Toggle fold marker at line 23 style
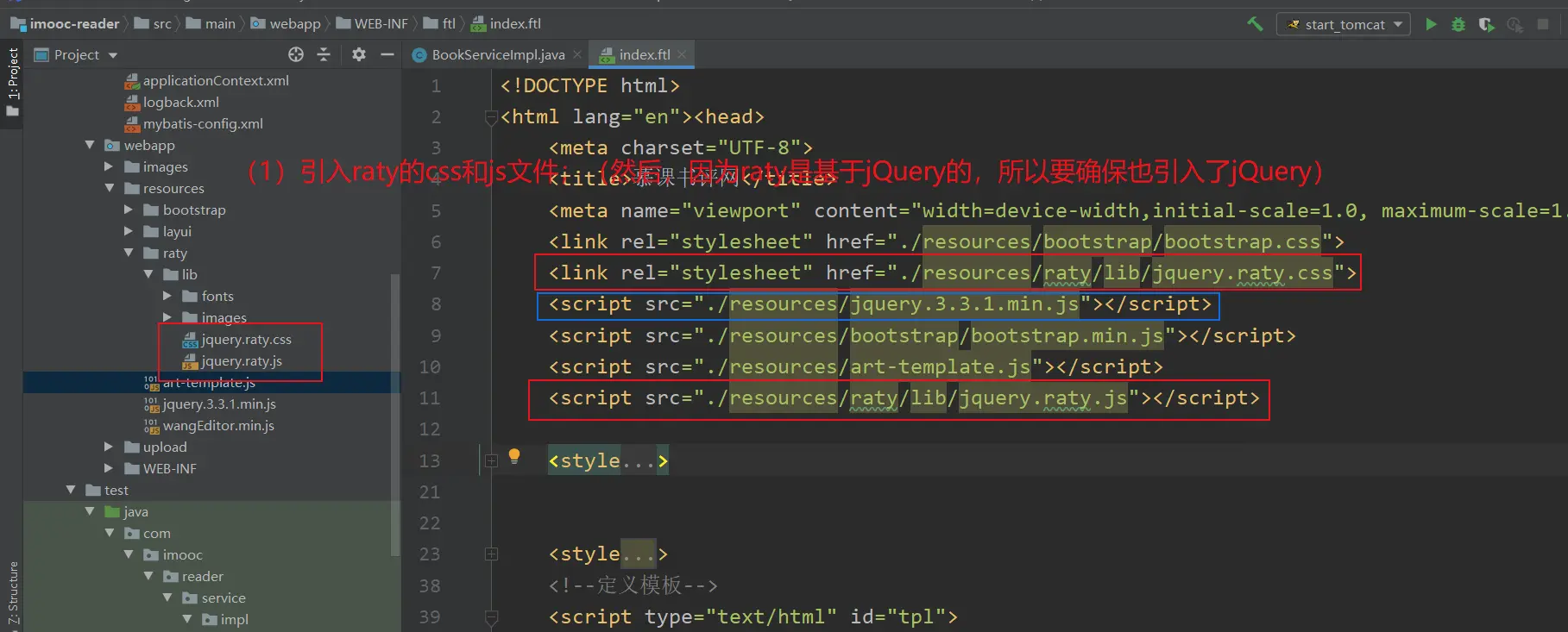Screen dimensions: 1568x632 click(491, 554)
